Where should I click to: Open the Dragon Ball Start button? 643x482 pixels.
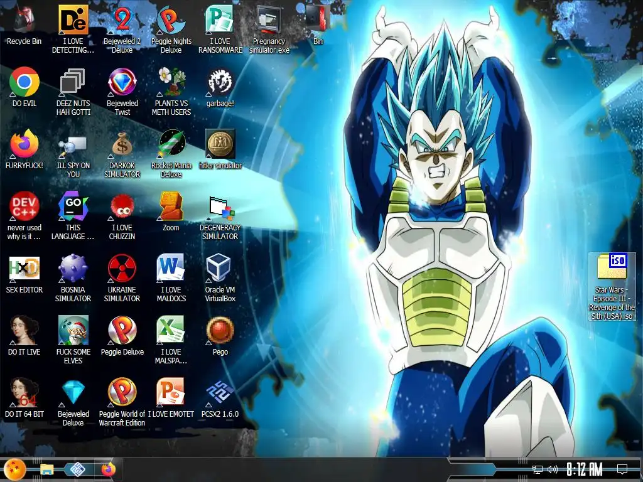[15, 469]
